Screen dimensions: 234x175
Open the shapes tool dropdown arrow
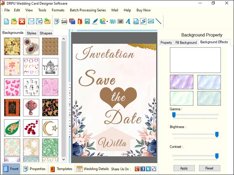(107, 22)
